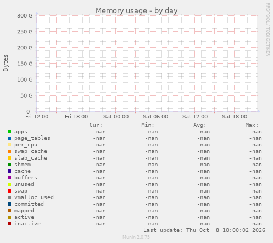Click the pale yellow per_cpu legend swatch

tap(9, 145)
